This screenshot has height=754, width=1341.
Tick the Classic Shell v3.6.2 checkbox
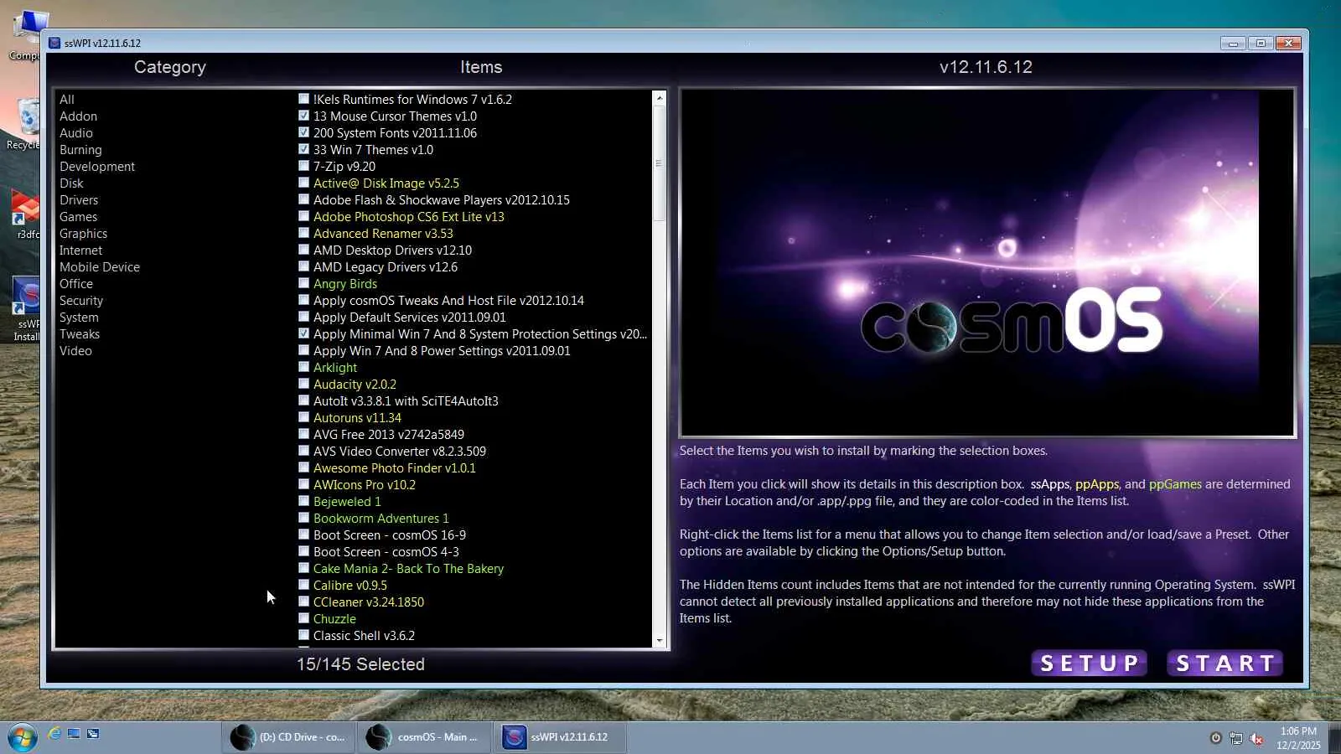(x=303, y=635)
